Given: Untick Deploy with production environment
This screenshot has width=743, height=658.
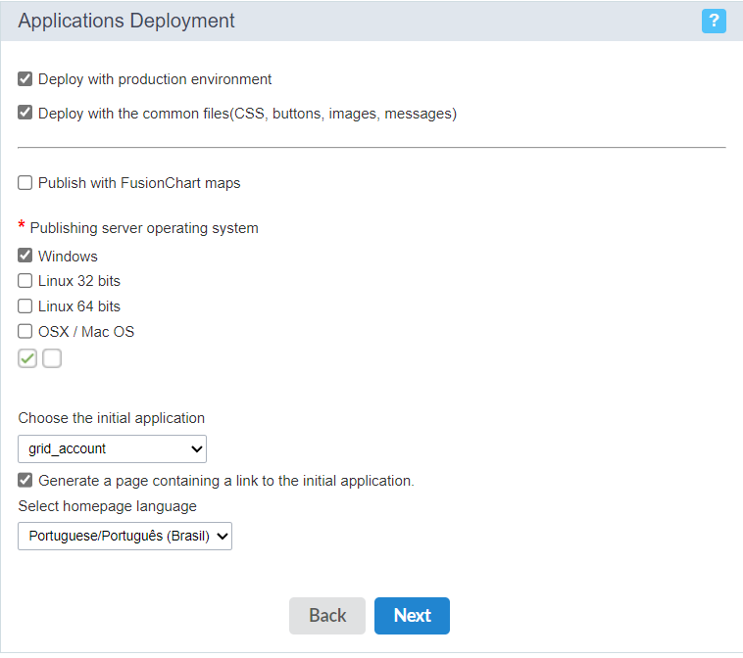Looking at the screenshot, I should (25, 79).
